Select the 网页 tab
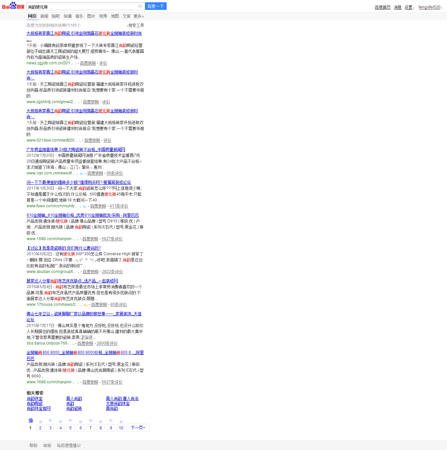Image resolution: width=447 pixels, height=450 pixels. coord(32,16)
